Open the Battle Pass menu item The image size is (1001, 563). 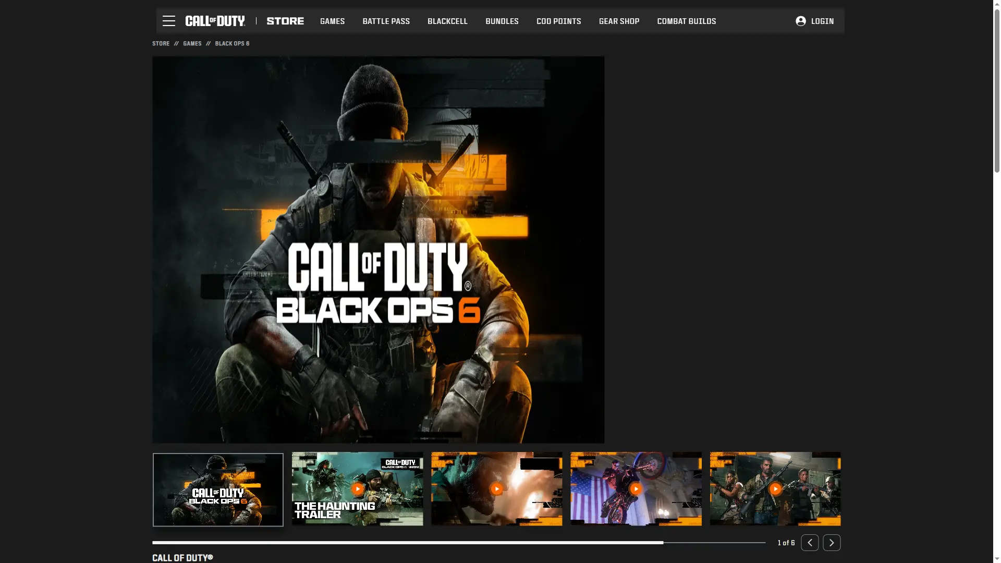[x=386, y=21]
